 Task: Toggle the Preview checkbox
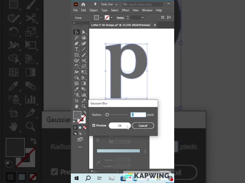pos(94,125)
